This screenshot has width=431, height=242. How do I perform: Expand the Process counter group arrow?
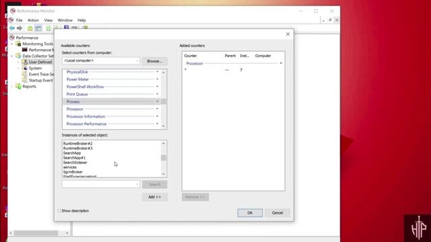point(157,102)
